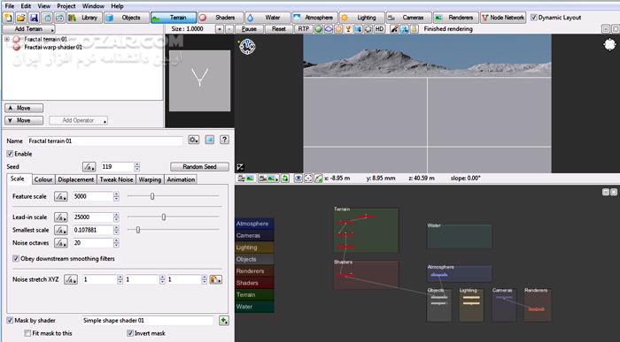
Task: Click the compass navigation icon in the 3D preview
Action: 247,47
